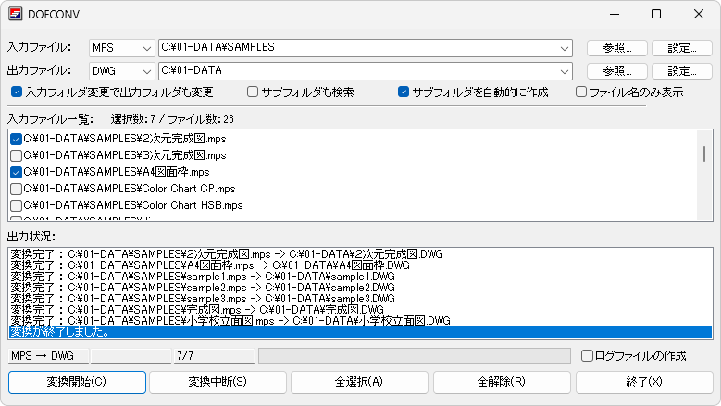
Task: Select all files with 全選択(A)
Action: pos(360,382)
